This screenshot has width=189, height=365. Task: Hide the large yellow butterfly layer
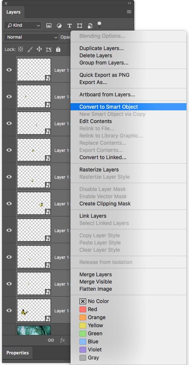click(x=9, y=310)
